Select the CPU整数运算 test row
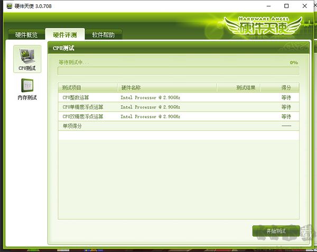 [x=179, y=97]
